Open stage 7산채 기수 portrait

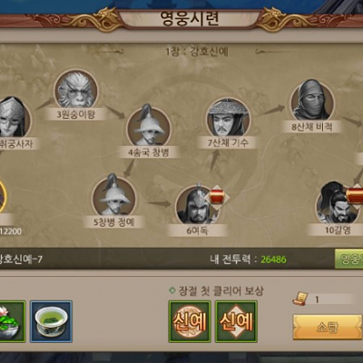click(x=229, y=119)
